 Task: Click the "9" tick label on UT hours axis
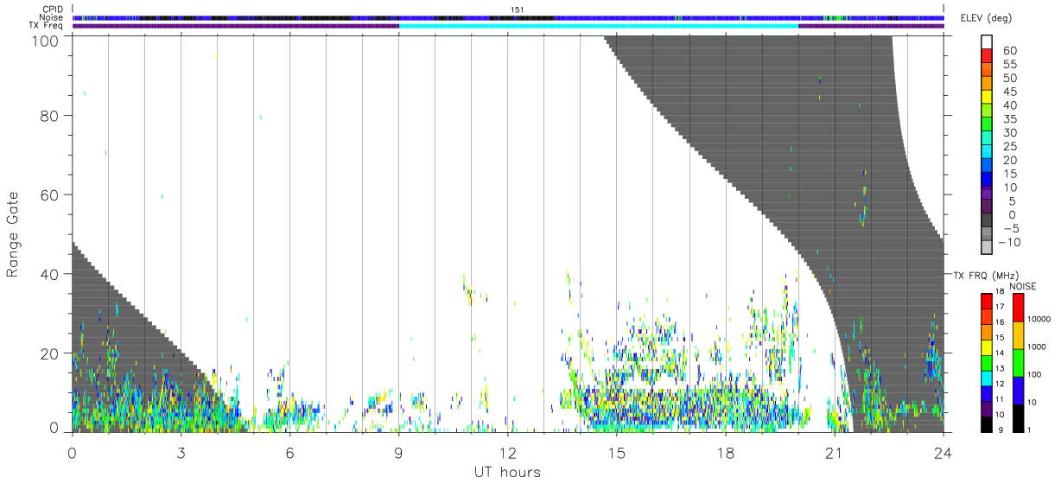398,452
